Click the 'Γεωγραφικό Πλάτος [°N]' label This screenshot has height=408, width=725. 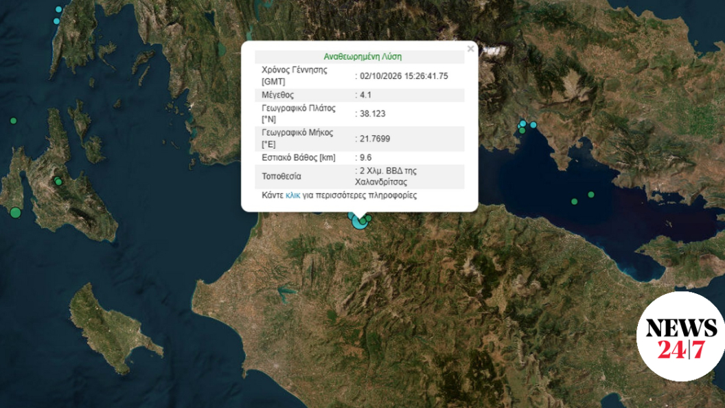pos(299,114)
